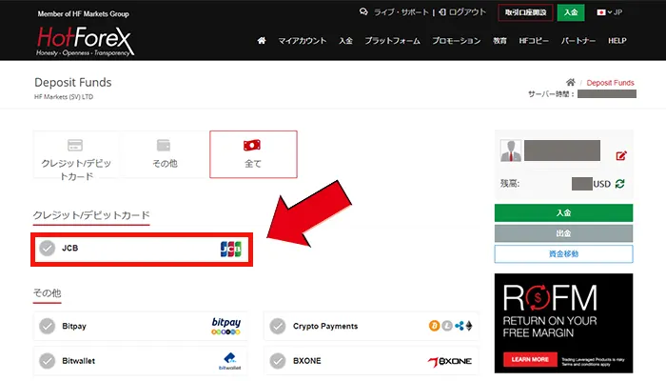
Task: Click the bitwallet logo
Action: pos(230,361)
